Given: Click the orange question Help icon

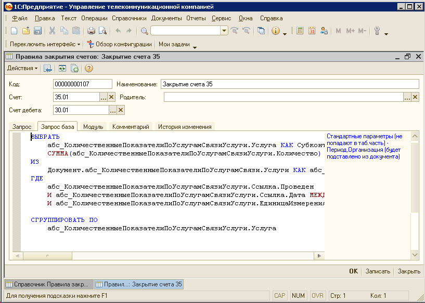Looking at the screenshot, I should [x=89, y=68].
